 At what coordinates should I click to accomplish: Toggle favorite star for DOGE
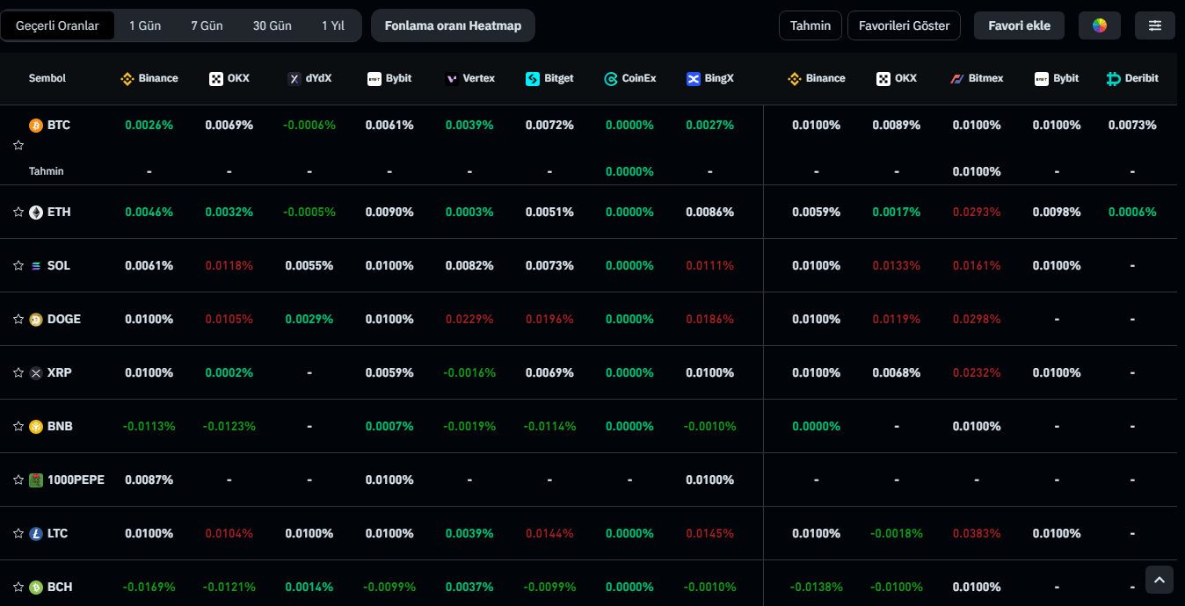click(x=18, y=320)
